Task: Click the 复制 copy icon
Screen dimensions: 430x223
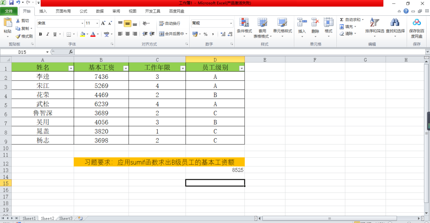Action: [x=18, y=29]
